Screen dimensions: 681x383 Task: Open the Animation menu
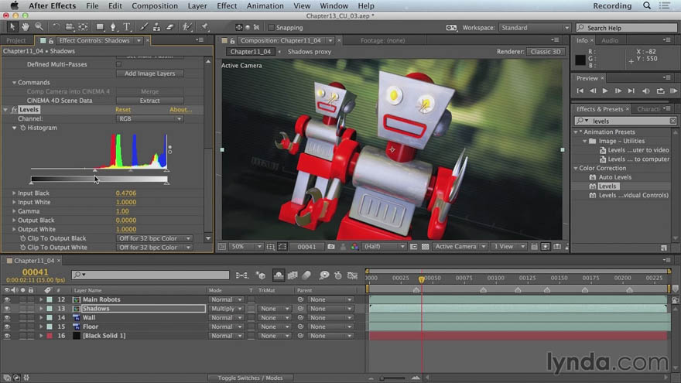[265, 5]
